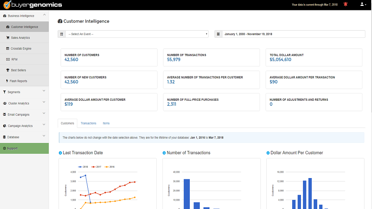Open the user account menu icon
372x209 pixels.
pos(363,4)
